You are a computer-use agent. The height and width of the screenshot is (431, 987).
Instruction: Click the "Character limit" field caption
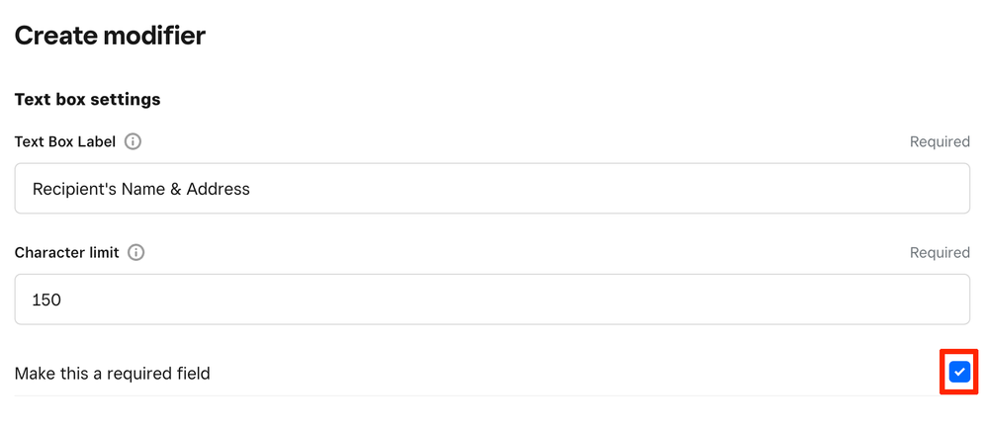pyautogui.click(x=67, y=252)
